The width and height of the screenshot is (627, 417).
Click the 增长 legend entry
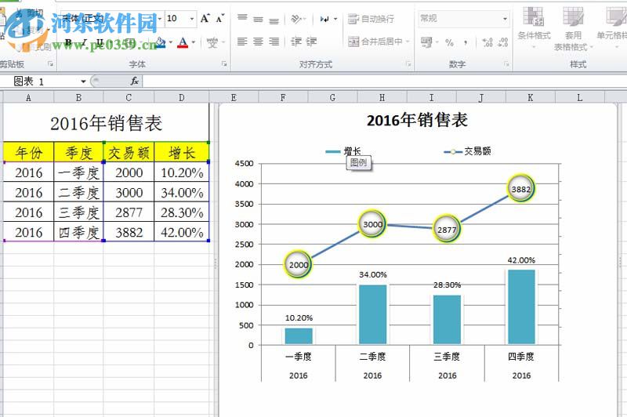pyautogui.click(x=343, y=151)
